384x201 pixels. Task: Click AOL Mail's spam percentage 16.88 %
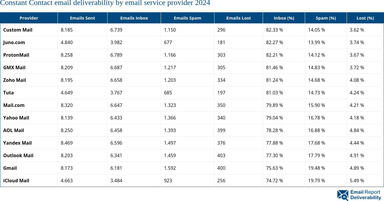[x=316, y=130]
